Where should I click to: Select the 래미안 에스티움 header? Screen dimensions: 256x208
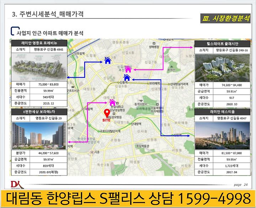pyautogui.click(x=222, y=112)
